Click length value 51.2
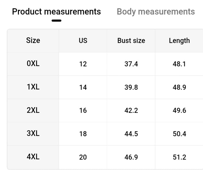 tap(179, 157)
